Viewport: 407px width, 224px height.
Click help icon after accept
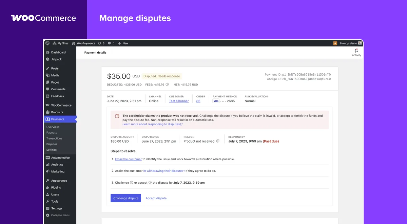coord(150,182)
